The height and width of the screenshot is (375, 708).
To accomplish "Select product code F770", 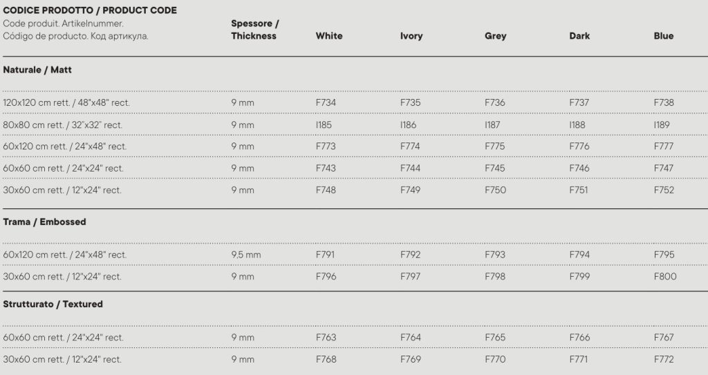I will point(495,360).
